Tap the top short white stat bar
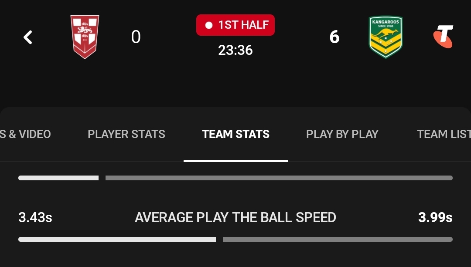The height and width of the screenshot is (267, 471). (58, 178)
